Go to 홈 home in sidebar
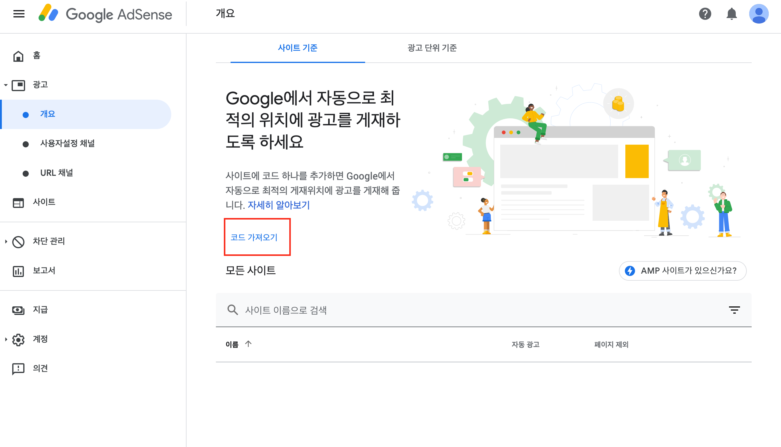Image resolution: width=781 pixels, height=447 pixels. point(36,56)
